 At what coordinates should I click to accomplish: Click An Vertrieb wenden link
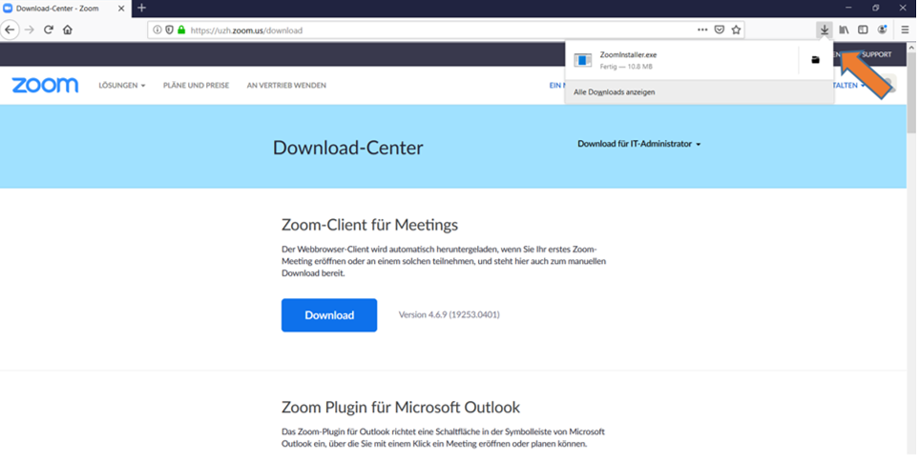(x=286, y=86)
